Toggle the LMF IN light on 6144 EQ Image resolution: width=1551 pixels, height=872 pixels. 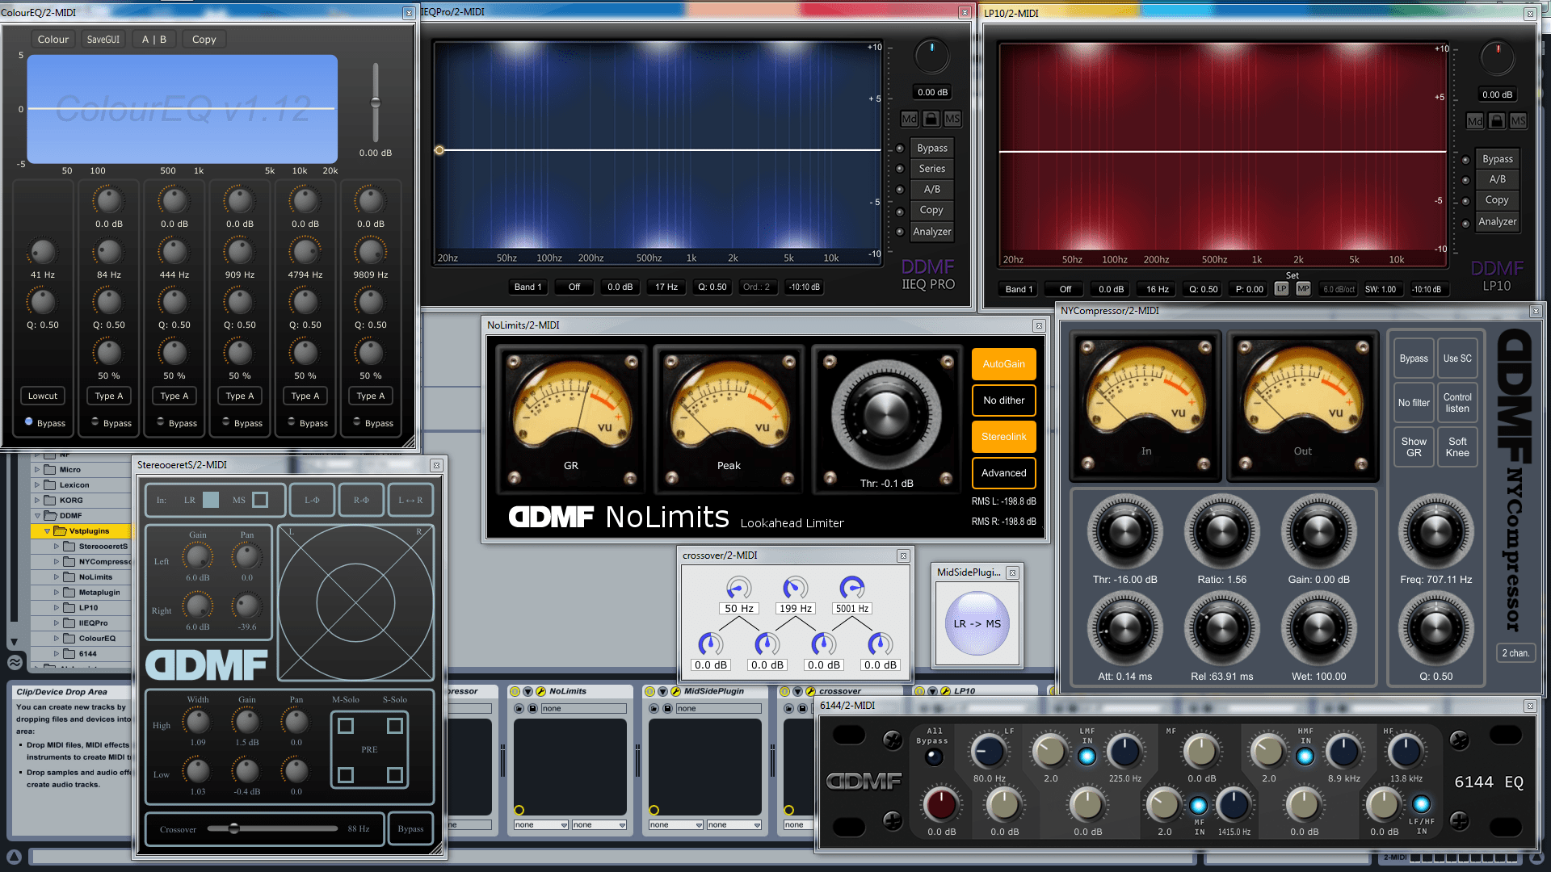[x=1087, y=757]
